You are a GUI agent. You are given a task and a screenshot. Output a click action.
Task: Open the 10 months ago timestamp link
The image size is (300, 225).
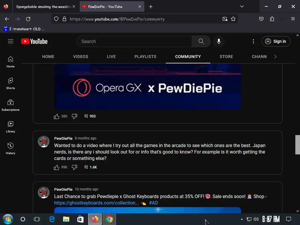point(86,189)
